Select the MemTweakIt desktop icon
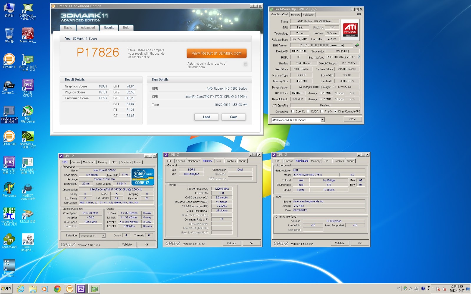471x294 pixels. [28, 35]
